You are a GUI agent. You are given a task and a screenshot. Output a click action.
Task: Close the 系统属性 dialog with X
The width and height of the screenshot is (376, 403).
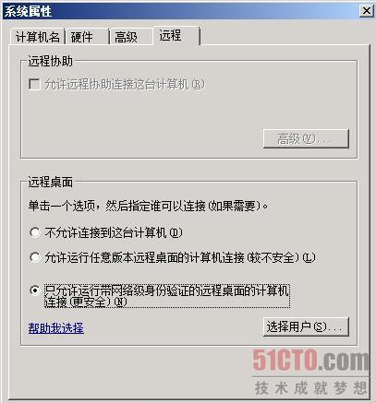tap(366, 11)
